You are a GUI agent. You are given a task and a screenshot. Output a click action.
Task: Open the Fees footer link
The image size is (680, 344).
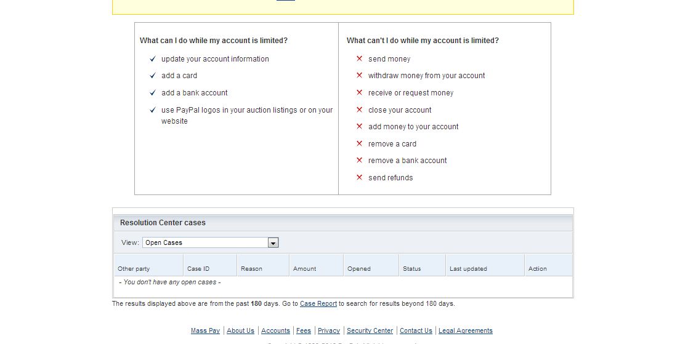click(x=304, y=330)
